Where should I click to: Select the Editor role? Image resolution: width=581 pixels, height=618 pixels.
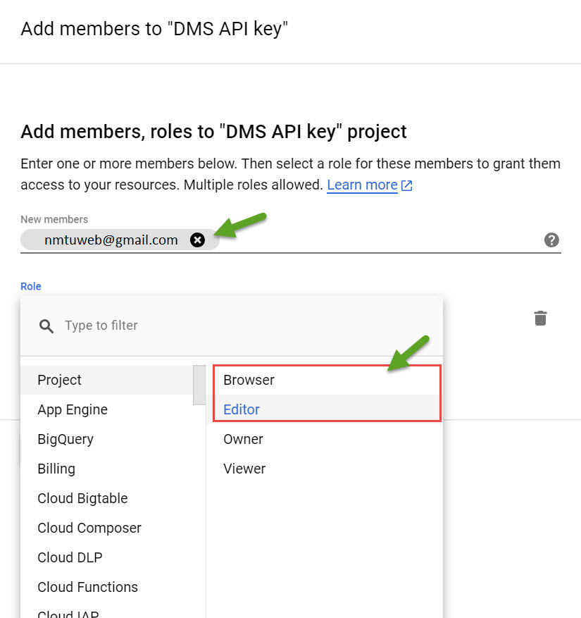(327, 409)
